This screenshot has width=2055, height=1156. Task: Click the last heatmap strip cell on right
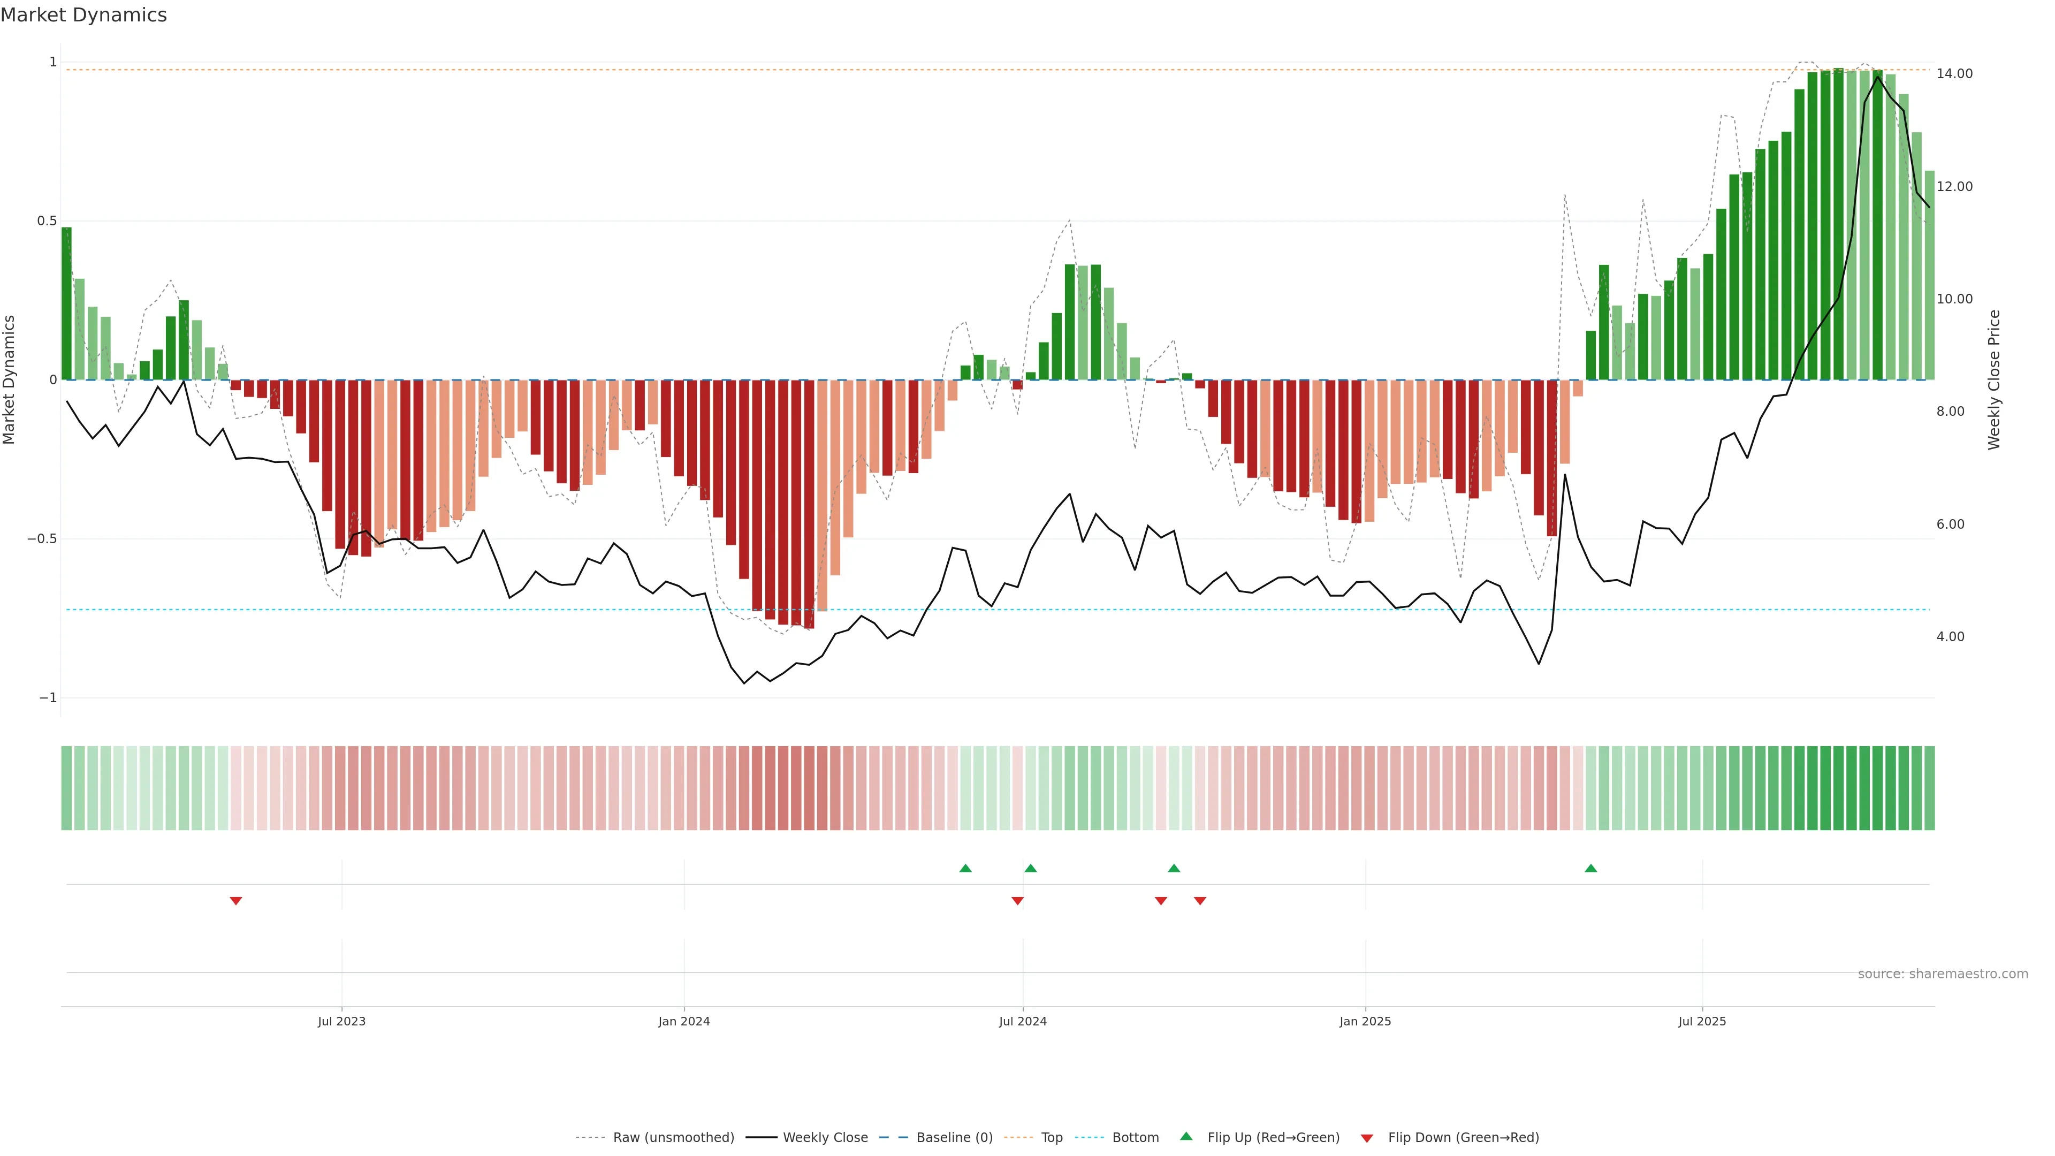(1929, 788)
